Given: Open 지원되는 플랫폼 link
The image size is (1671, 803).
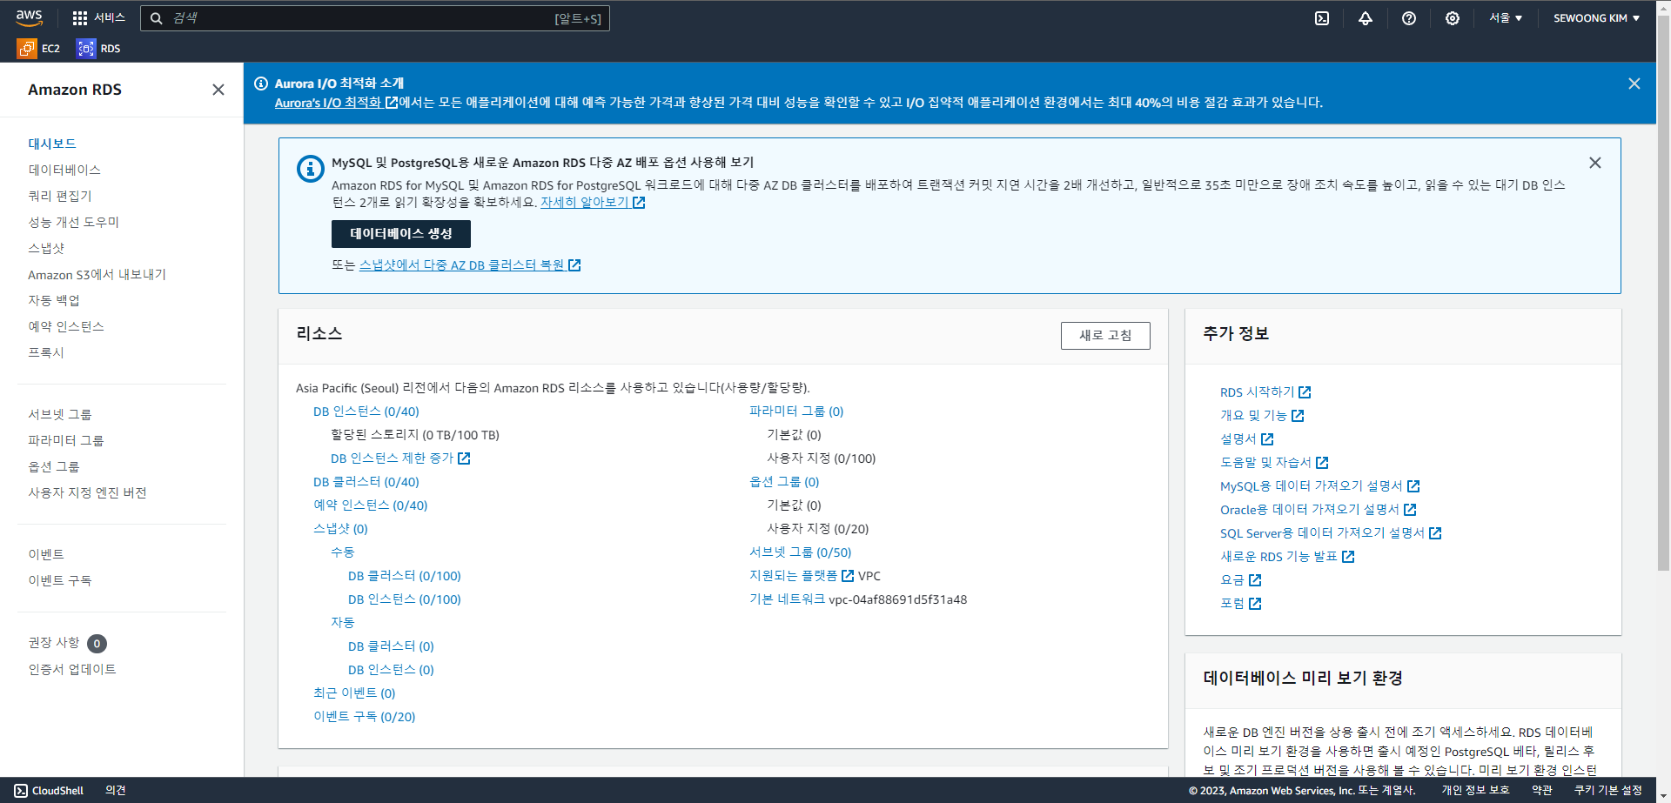Looking at the screenshot, I should click(802, 576).
